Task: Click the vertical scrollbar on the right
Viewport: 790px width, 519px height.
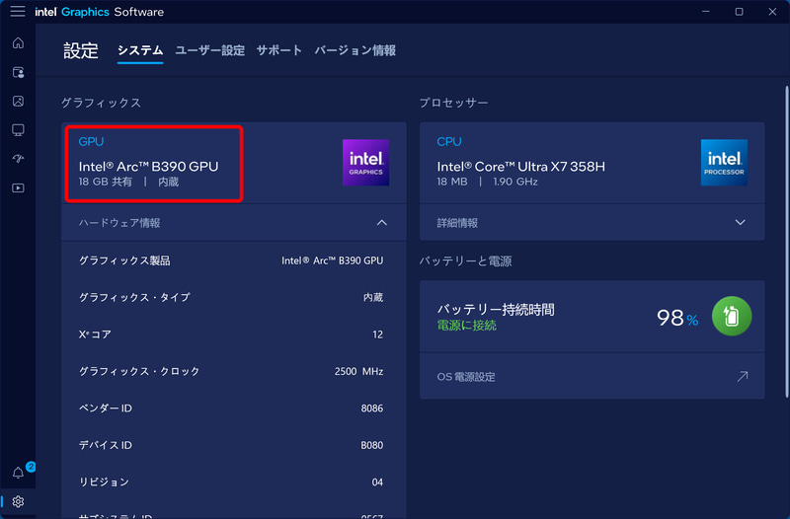Action: click(786, 242)
